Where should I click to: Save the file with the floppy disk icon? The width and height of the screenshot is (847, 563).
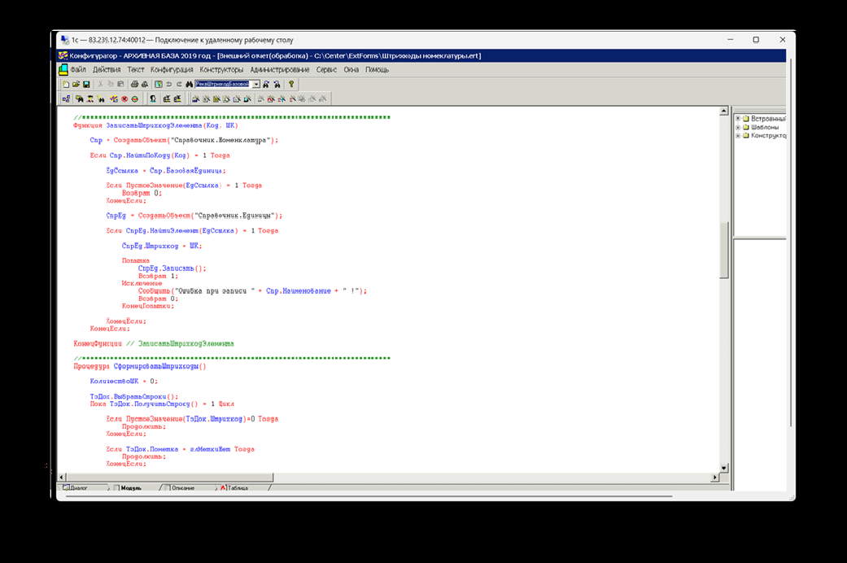pyautogui.click(x=86, y=85)
